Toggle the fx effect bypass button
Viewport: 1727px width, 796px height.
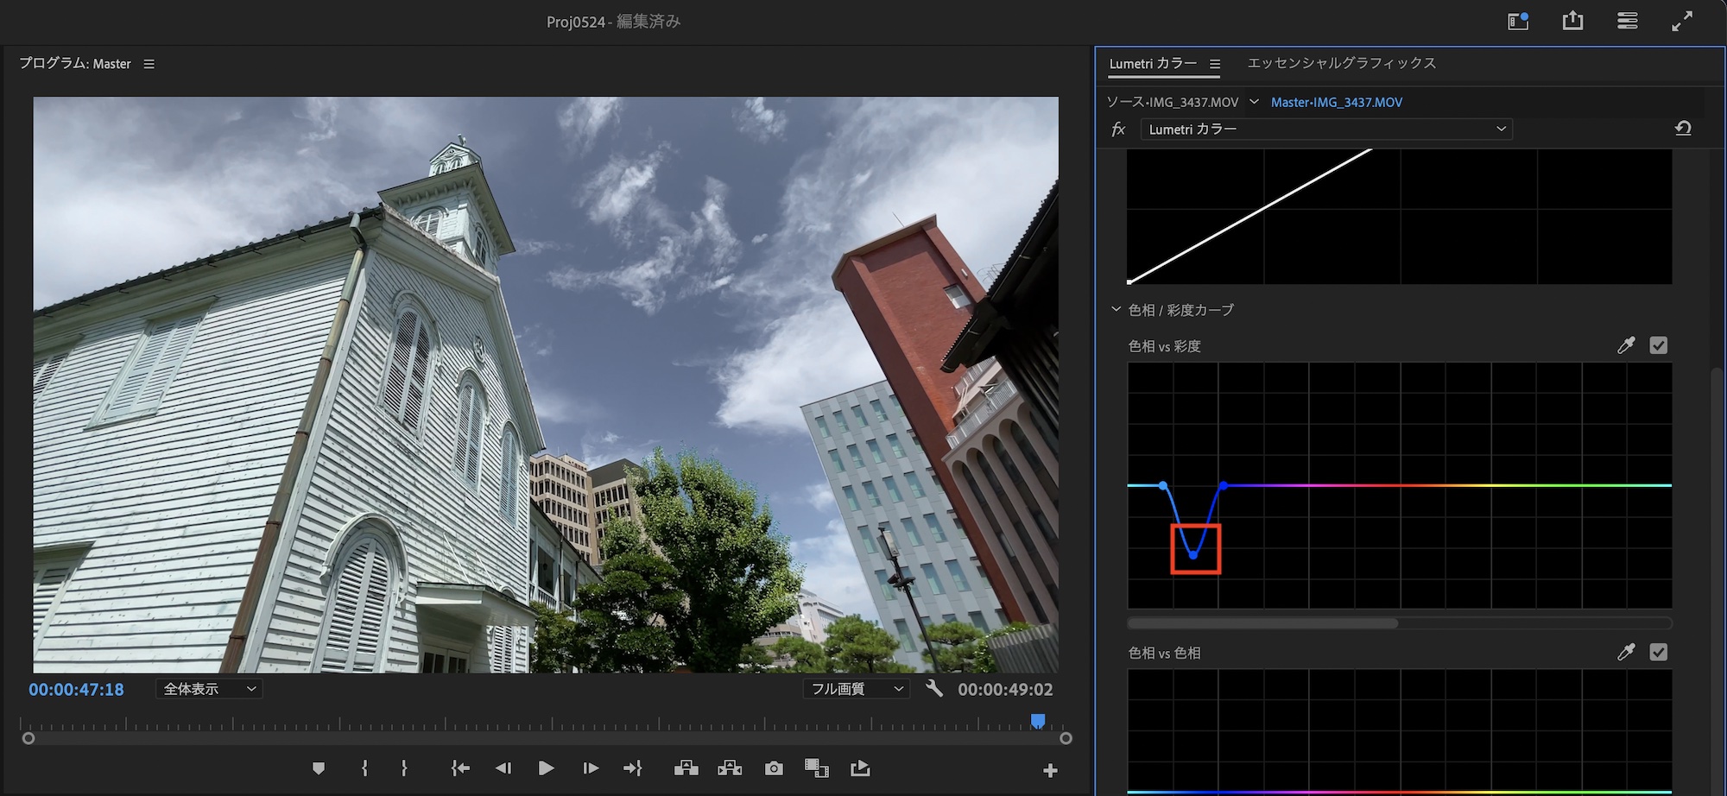pos(1118,130)
